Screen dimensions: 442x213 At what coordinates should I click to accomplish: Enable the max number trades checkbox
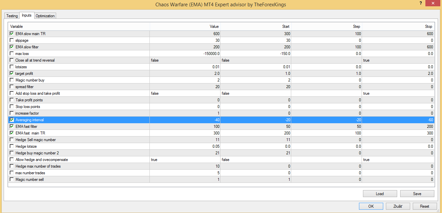[x=12, y=173]
